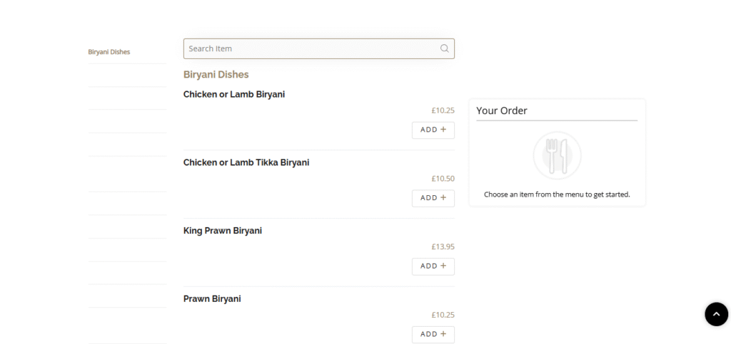Select the Prawn Biryani item name

pos(212,298)
